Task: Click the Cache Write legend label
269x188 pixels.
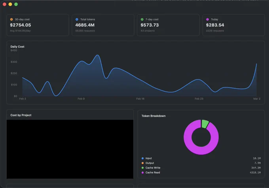Action: pos(153,168)
